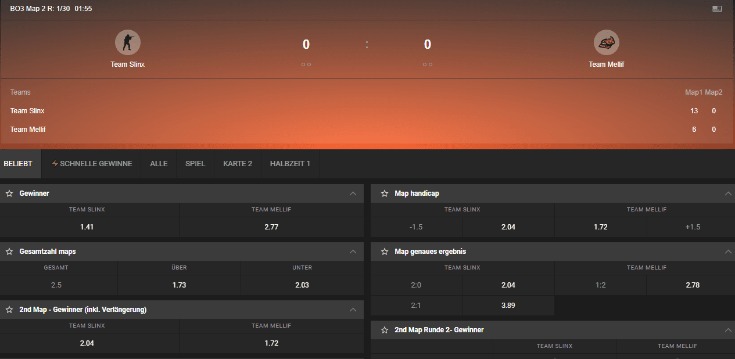
Task: Select the SPIEL tab
Action: (195, 164)
